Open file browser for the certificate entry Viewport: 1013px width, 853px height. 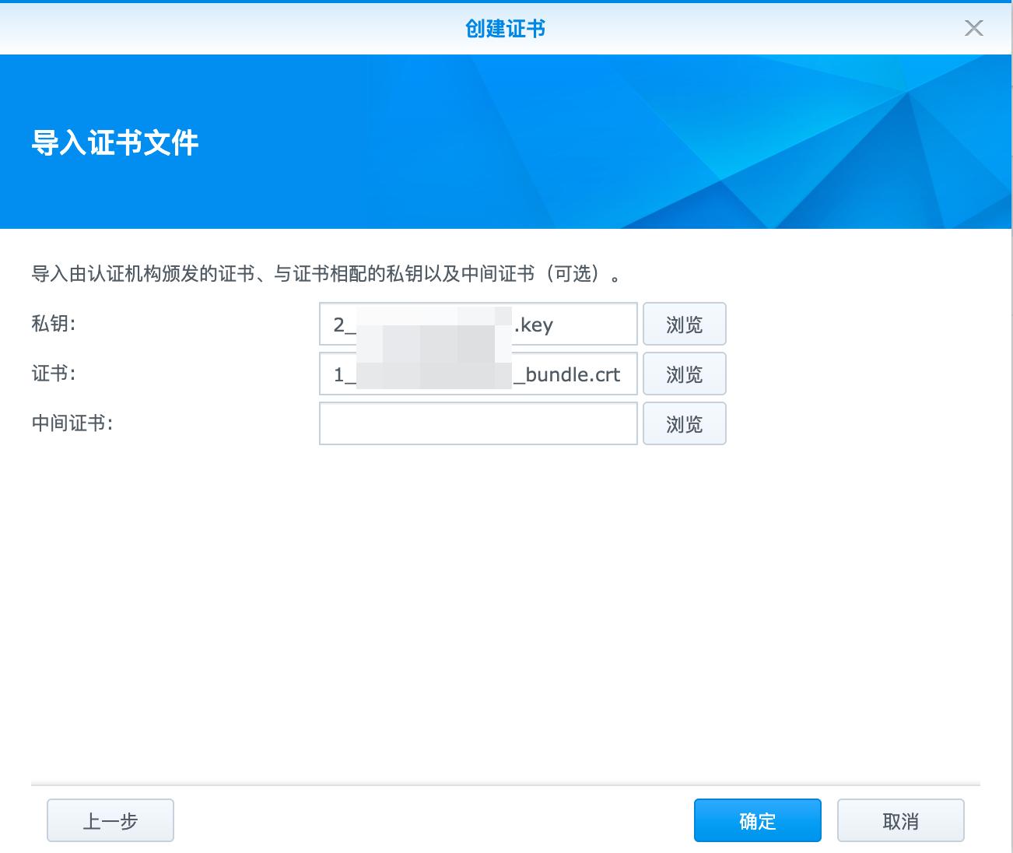[x=684, y=374]
